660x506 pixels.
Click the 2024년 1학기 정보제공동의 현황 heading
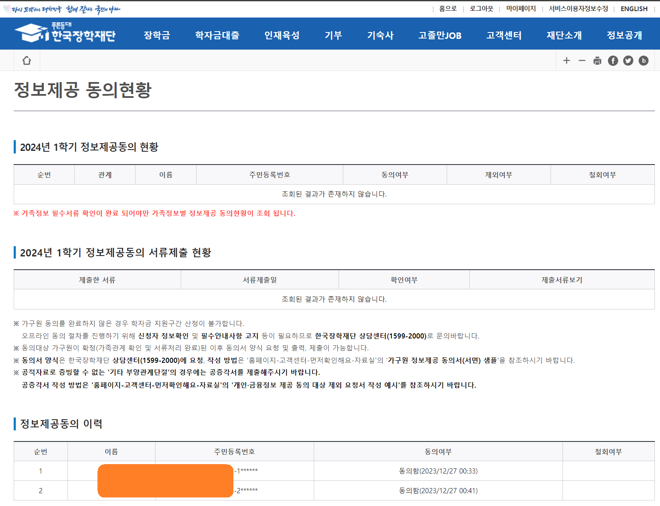[89, 147]
